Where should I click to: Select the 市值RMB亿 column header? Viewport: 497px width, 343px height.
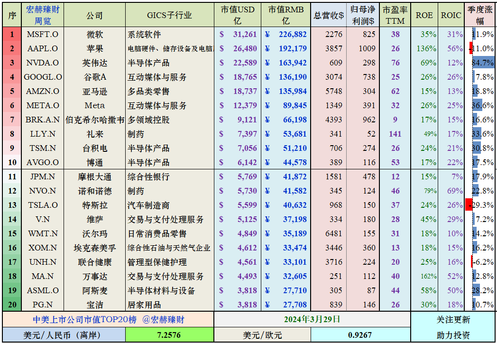click(x=286, y=15)
